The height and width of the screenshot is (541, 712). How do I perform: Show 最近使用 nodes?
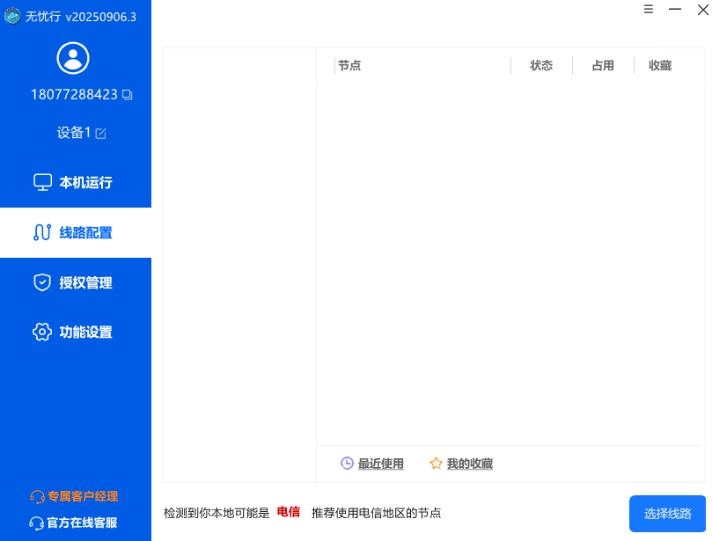[x=372, y=464]
